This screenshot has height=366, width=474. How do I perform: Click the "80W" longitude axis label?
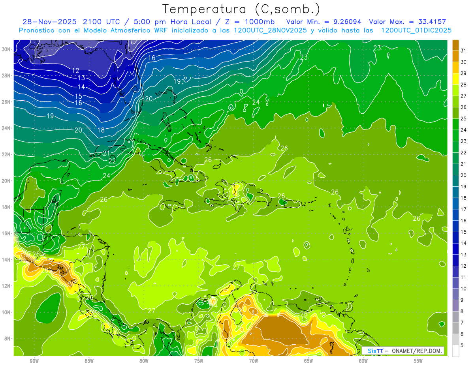(144, 361)
